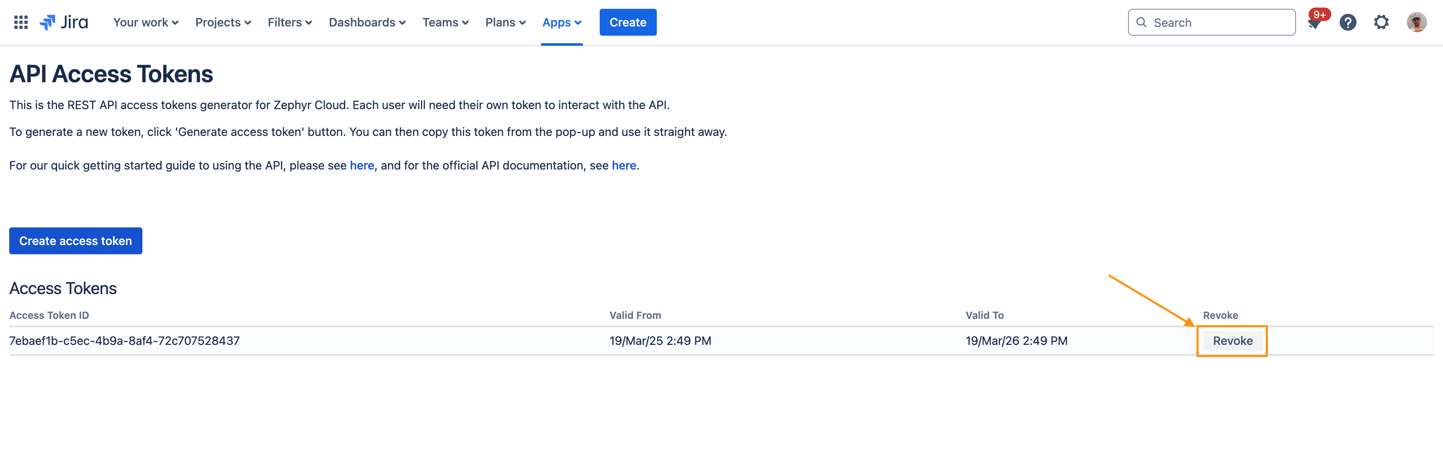
Task: Switch to the Apps menu
Action: click(x=561, y=22)
